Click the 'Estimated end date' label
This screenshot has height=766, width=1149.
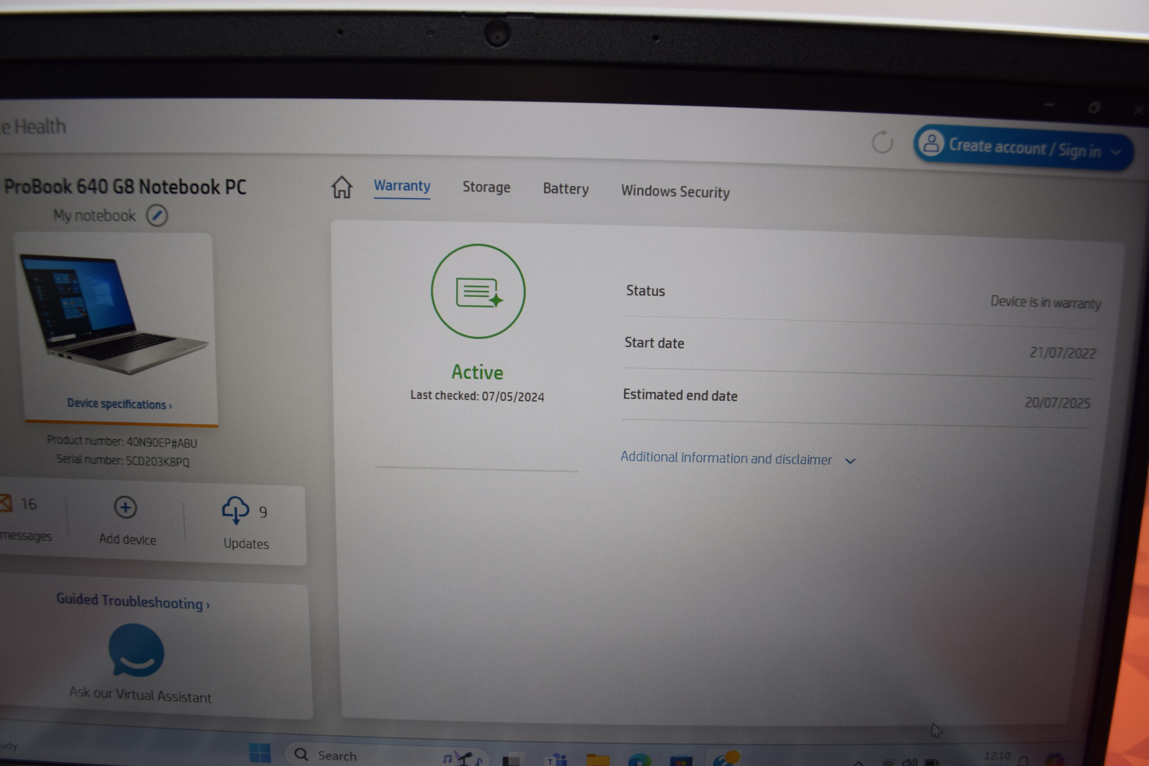click(680, 395)
